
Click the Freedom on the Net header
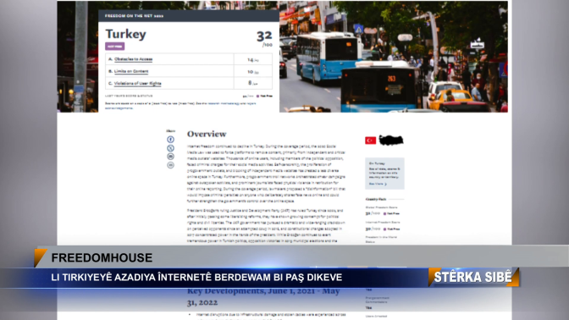(x=134, y=16)
